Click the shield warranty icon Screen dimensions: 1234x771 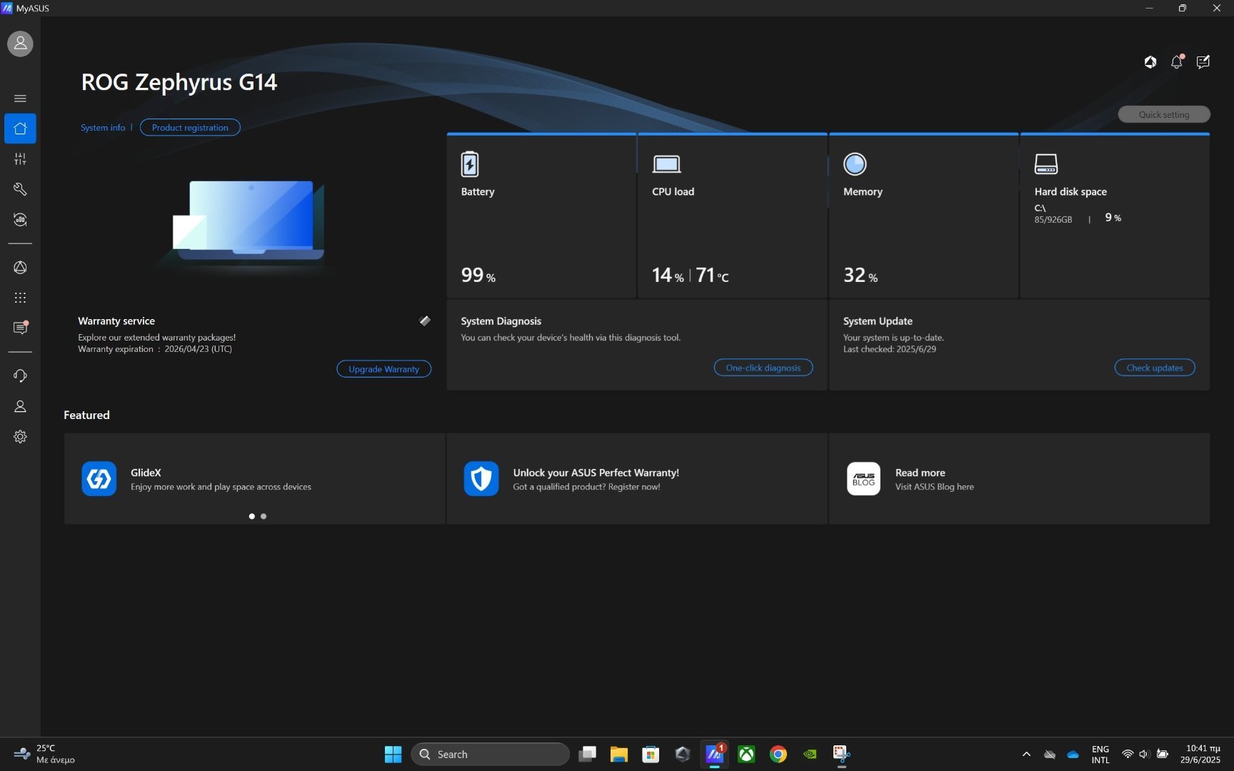[481, 478]
